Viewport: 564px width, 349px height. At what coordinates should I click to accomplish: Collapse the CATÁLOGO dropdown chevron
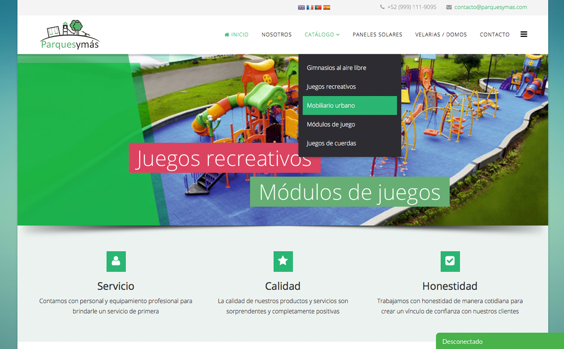(x=338, y=34)
